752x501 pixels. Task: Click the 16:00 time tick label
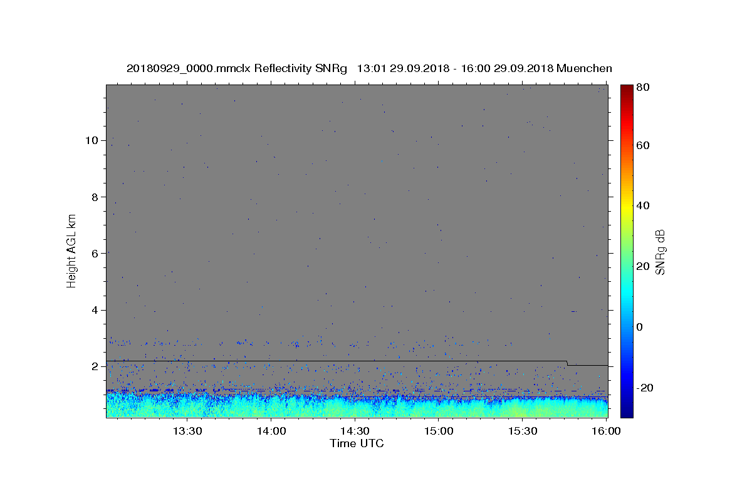click(606, 431)
